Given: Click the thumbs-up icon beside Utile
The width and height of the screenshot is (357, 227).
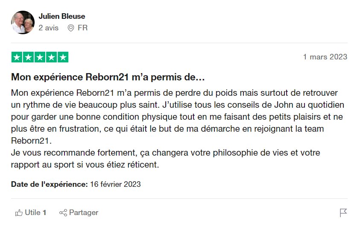Looking at the screenshot, I should (x=19, y=212).
